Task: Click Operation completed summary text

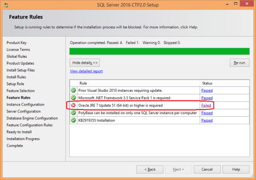Action: [125, 43]
